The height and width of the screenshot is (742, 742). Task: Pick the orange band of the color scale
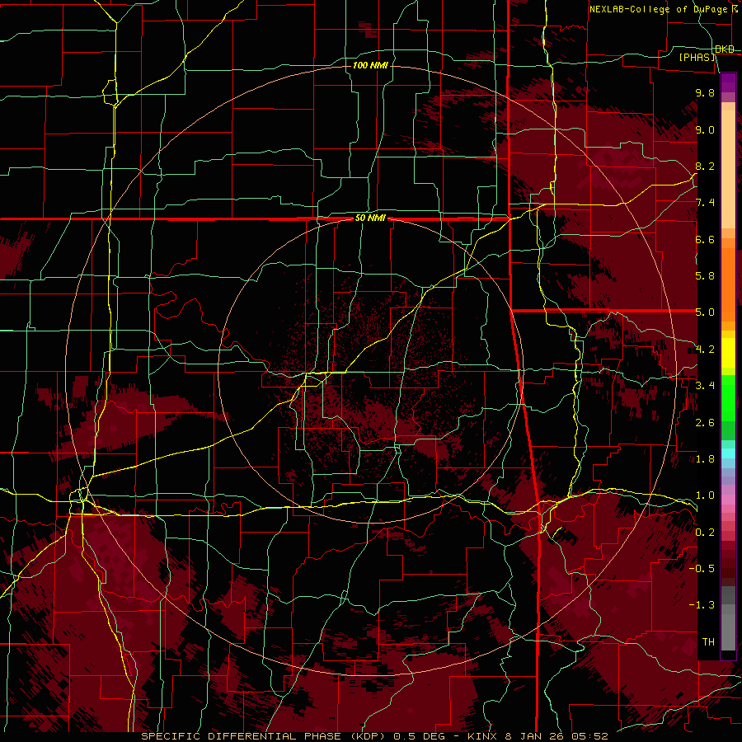coord(728,284)
